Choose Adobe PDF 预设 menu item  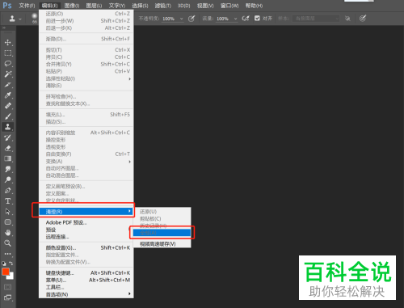[x=86, y=222]
